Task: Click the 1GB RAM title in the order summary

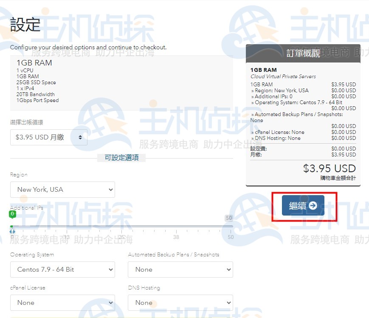Action: click(265, 70)
